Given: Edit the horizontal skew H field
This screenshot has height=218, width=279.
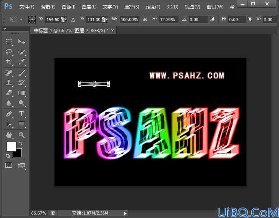Looking at the screenshot, I should pyautogui.click(x=237, y=20).
